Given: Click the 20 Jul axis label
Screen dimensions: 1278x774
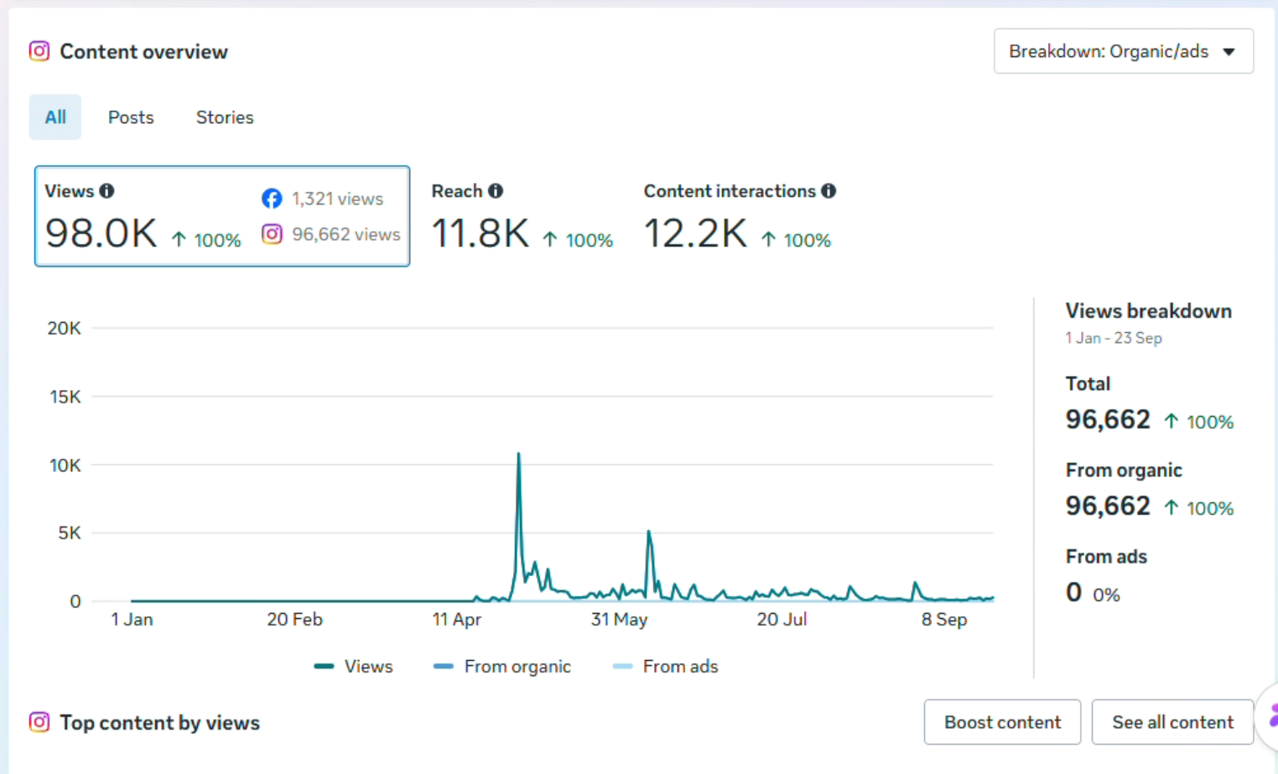Looking at the screenshot, I should 782,620.
